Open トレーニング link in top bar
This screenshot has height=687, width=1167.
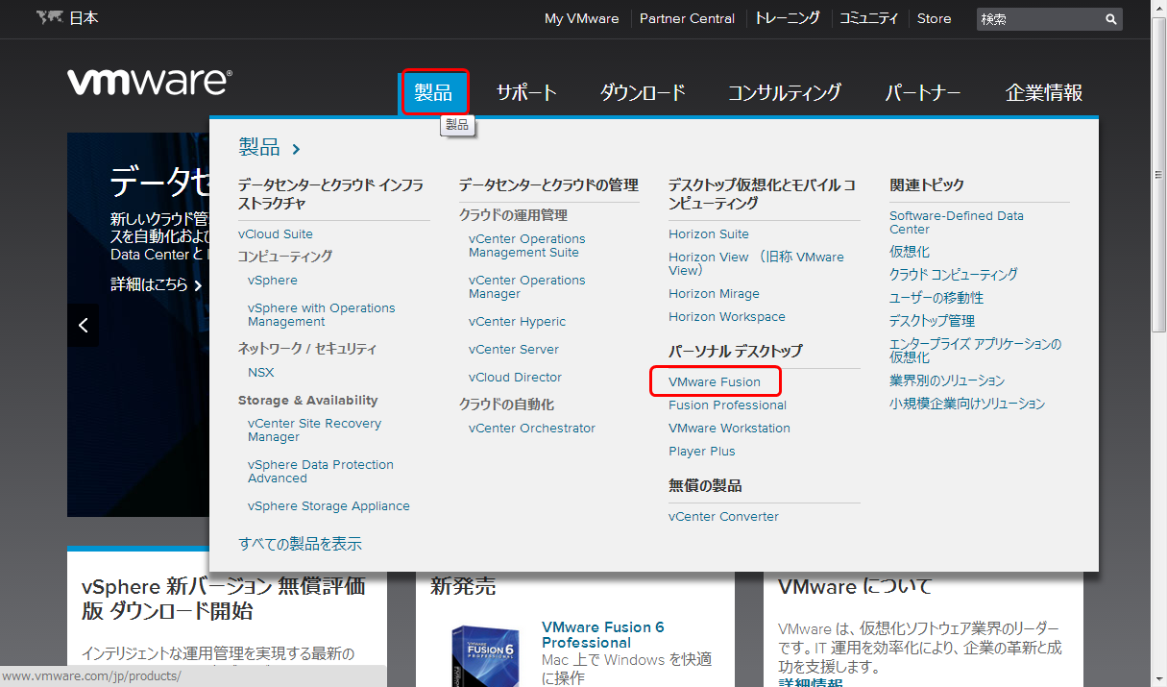(x=787, y=18)
